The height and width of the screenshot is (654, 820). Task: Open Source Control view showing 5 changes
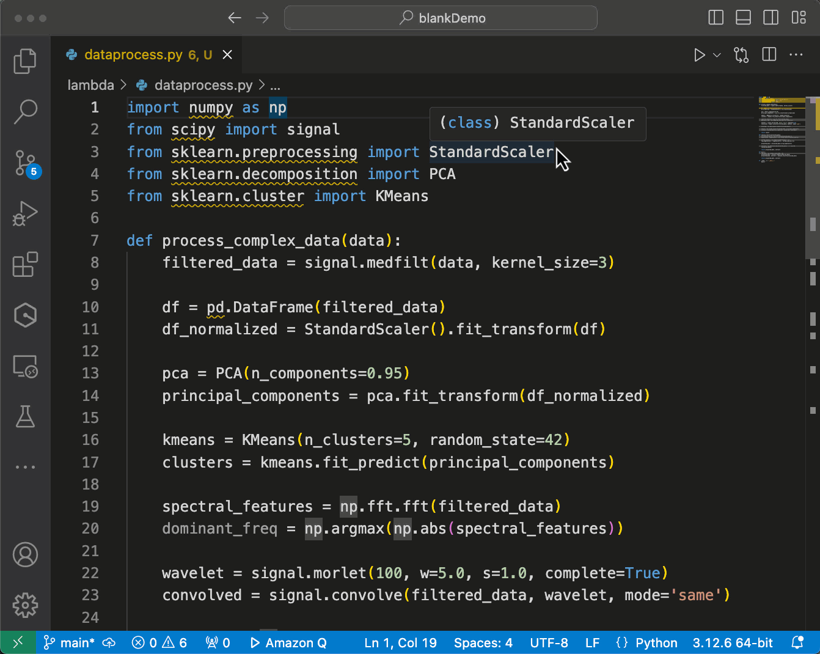pos(25,163)
